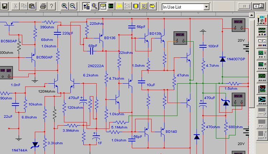
Task: Click the 10uF capacitor label
Action: pyautogui.click(x=151, y=85)
